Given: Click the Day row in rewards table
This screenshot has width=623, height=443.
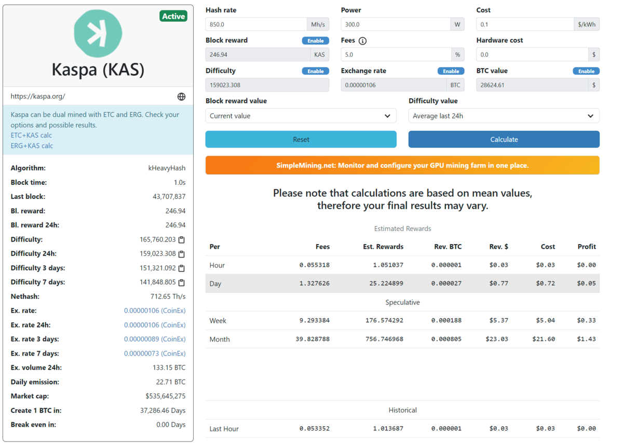Looking at the screenshot, I should pos(402,284).
